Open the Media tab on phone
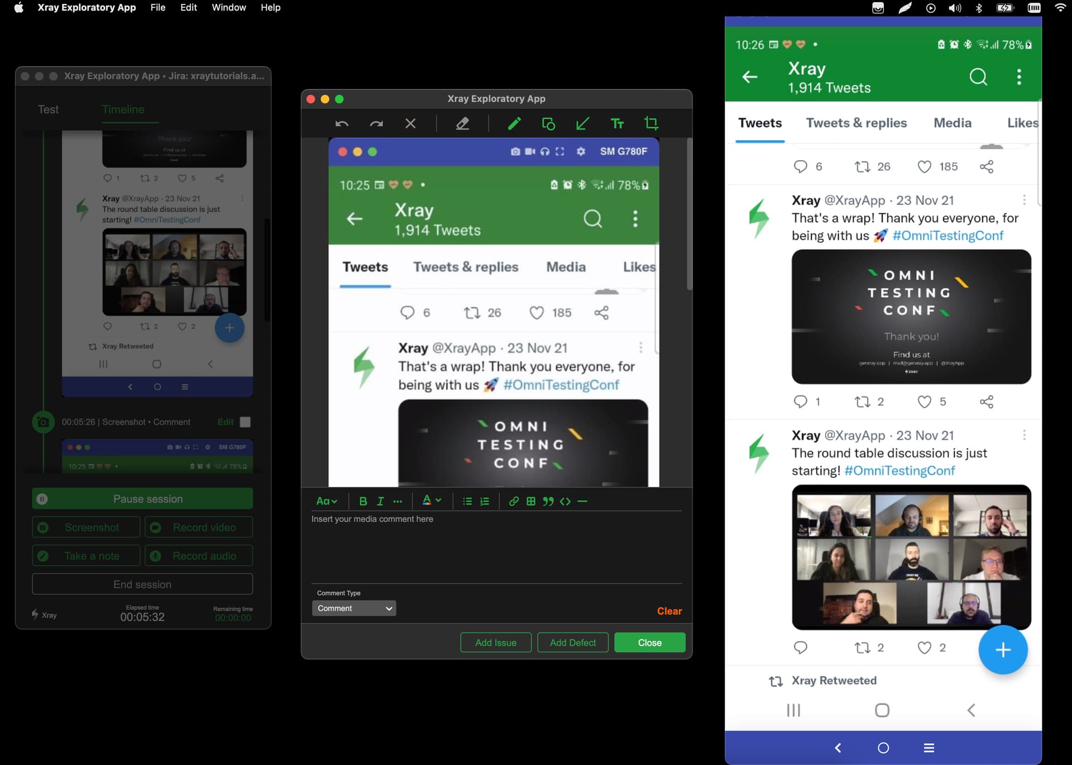 click(953, 123)
